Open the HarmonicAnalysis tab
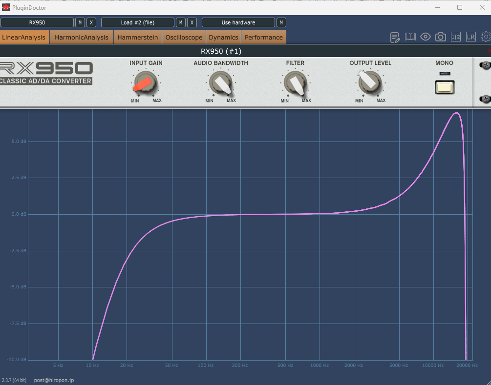 tap(82, 37)
